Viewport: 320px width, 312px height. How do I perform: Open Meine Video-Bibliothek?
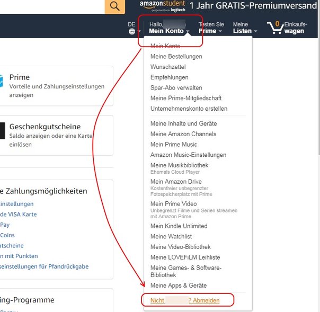tap(181, 247)
